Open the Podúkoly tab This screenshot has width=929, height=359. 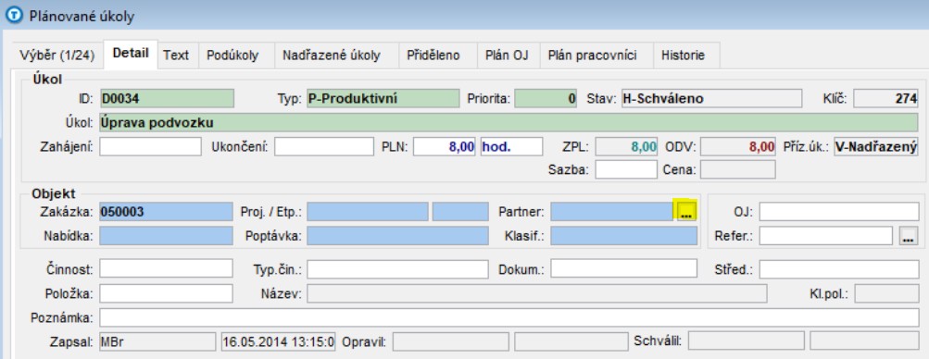[x=232, y=56]
